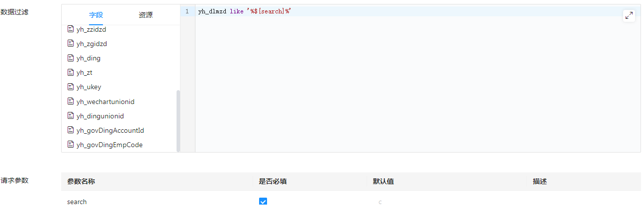
Task: Click the field icon beside yh_ukey
Action: point(71,87)
